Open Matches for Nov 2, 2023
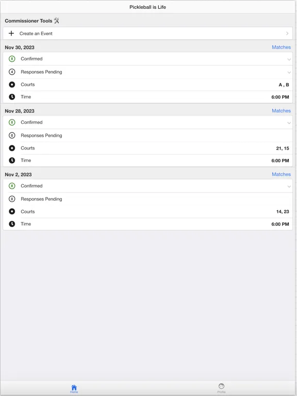 [x=281, y=174]
